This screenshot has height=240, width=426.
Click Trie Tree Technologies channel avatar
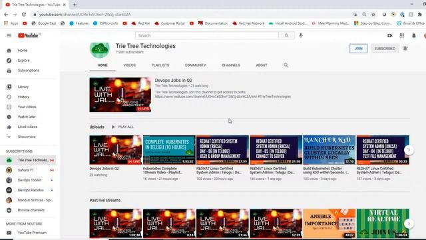[100, 49]
